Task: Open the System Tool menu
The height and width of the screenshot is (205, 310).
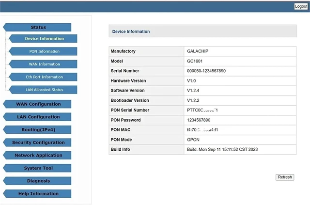Action: (37, 168)
